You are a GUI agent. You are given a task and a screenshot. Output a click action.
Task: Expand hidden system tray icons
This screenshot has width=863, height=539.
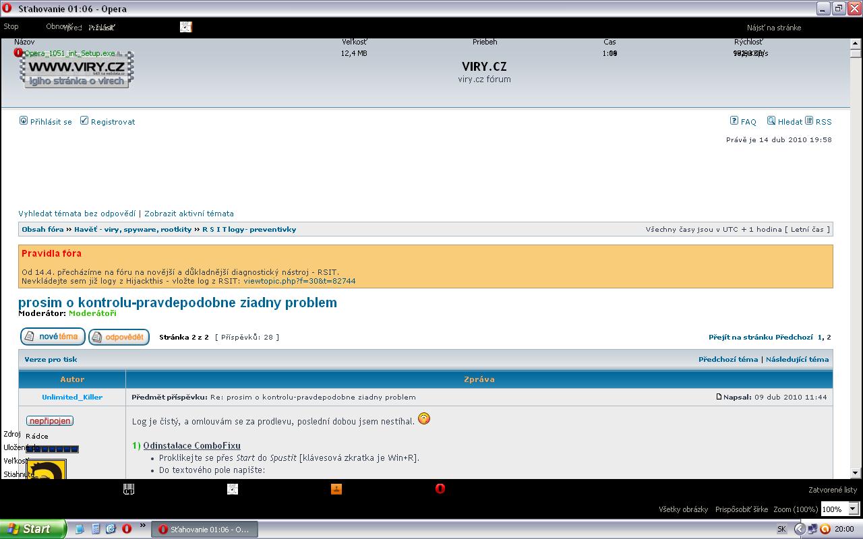pos(800,529)
